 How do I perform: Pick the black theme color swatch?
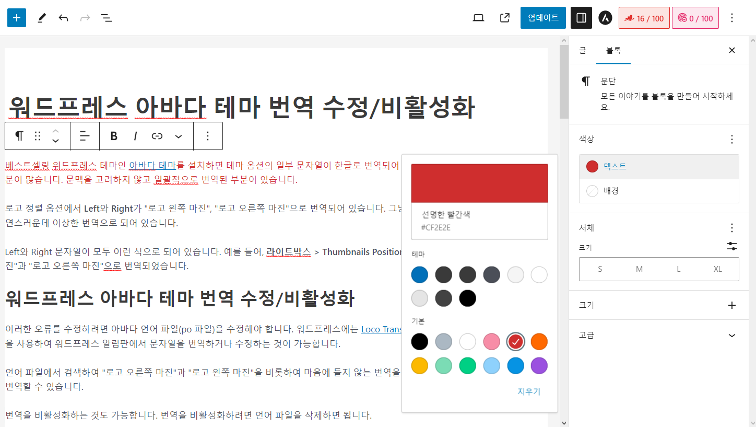click(x=468, y=299)
